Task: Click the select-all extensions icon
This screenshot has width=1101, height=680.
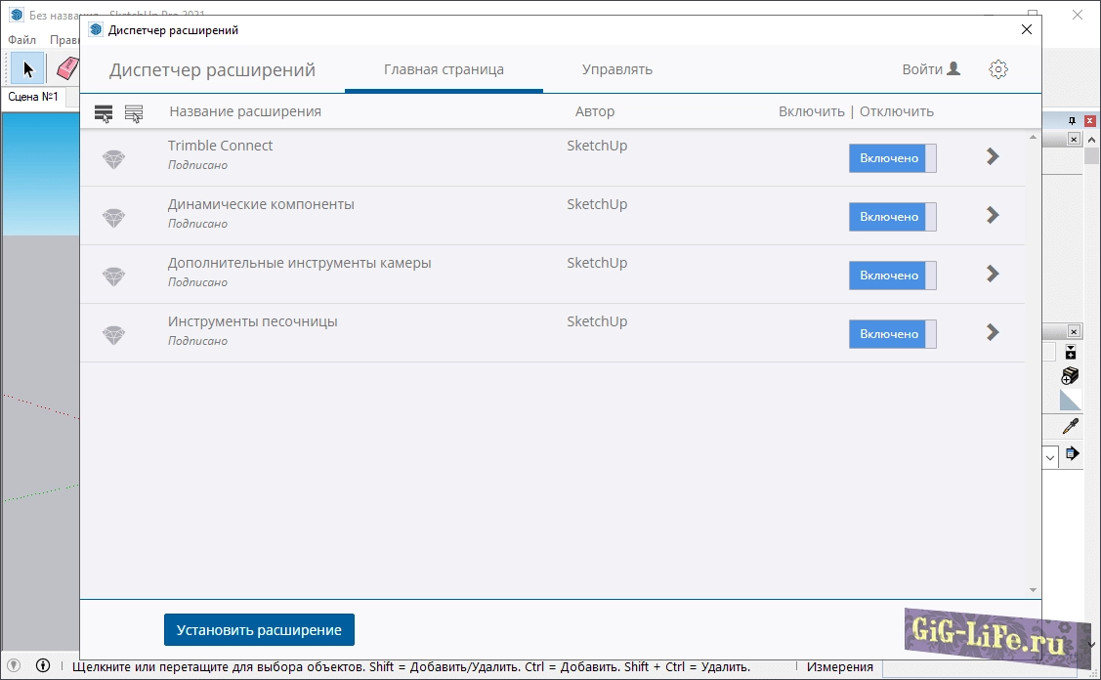Action: tap(104, 113)
